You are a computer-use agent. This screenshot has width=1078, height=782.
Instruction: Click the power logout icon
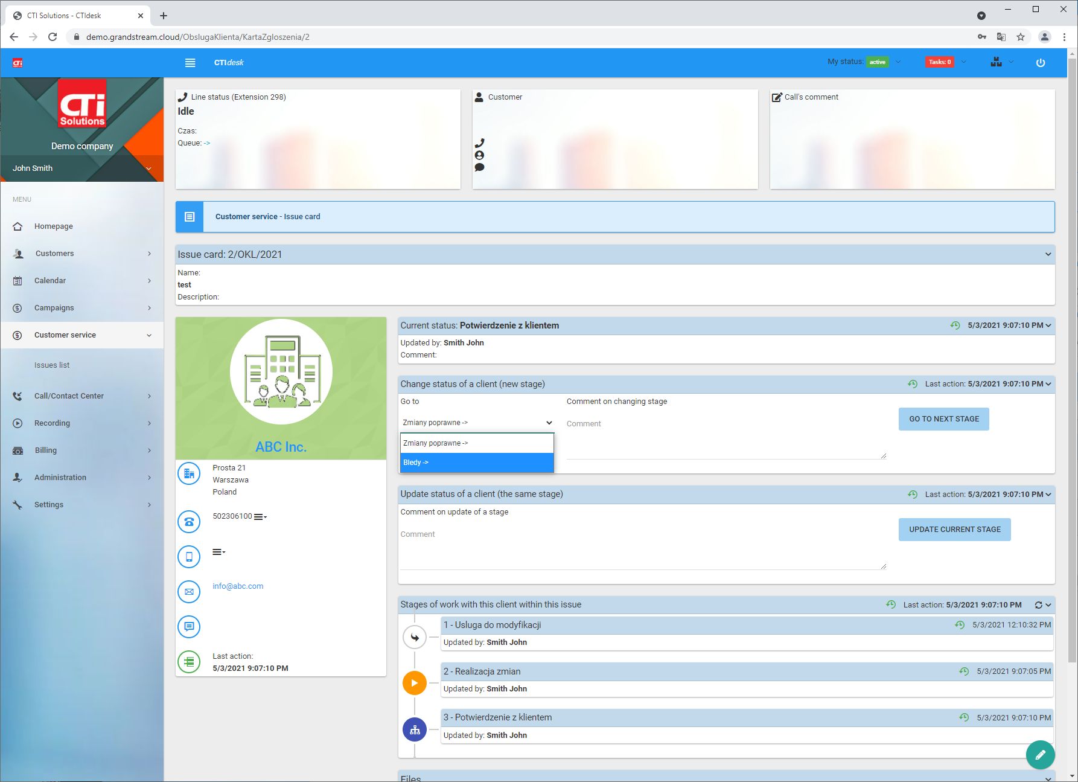click(x=1040, y=62)
